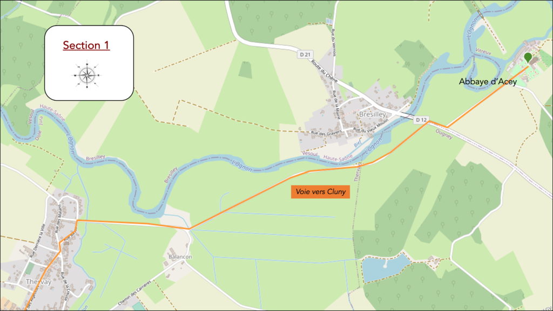Image resolution: width=553 pixels, height=311 pixels.
Task: Select the Bresilley village name
Action: point(373,114)
